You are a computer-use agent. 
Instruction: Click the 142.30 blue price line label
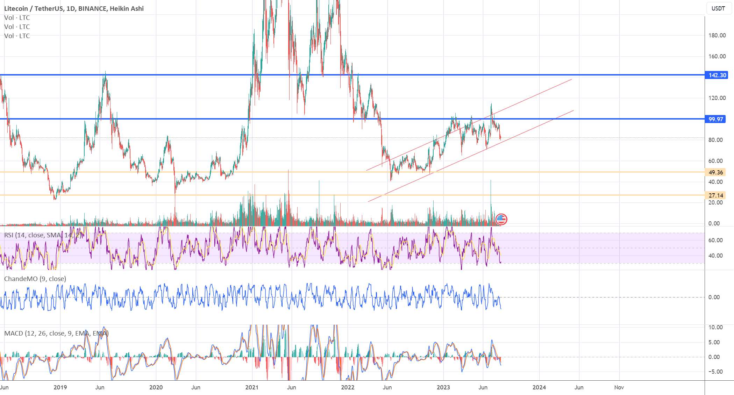coord(717,75)
